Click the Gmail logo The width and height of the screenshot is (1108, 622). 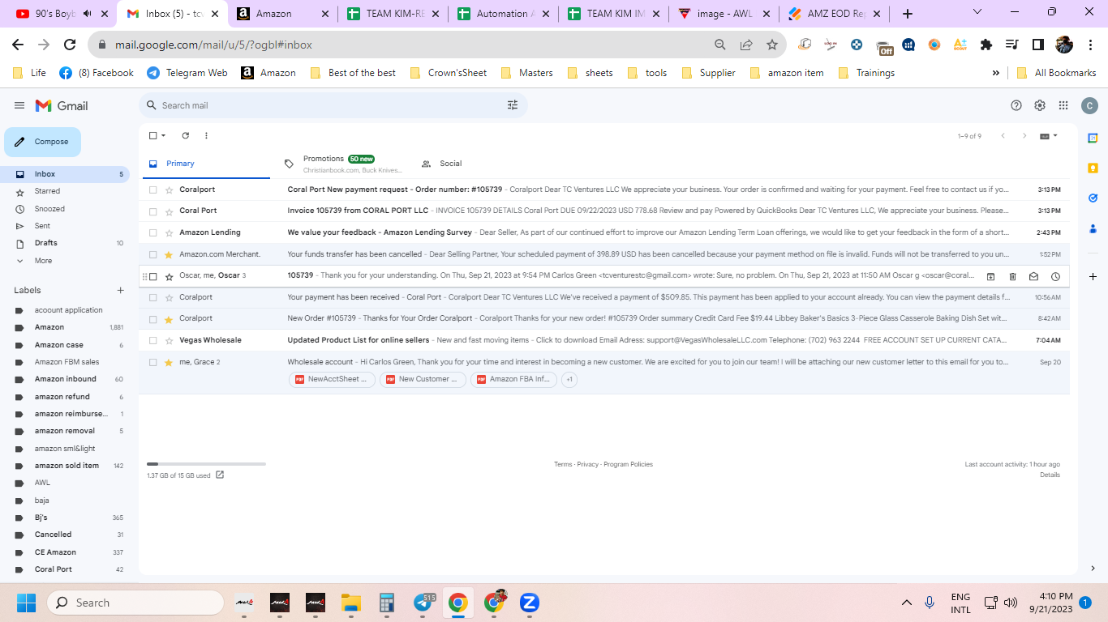(62, 105)
